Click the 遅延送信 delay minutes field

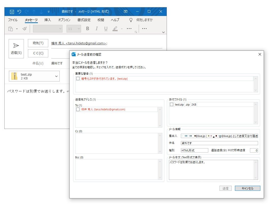pyautogui.click(x=254, y=150)
